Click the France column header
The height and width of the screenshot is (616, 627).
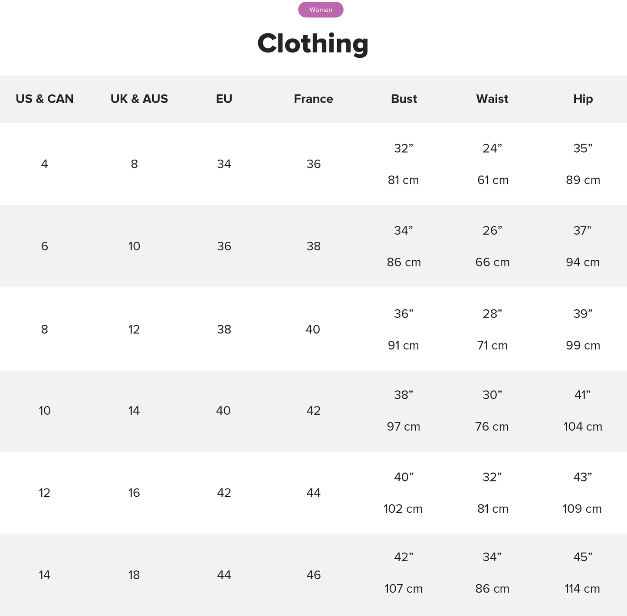[313, 99]
